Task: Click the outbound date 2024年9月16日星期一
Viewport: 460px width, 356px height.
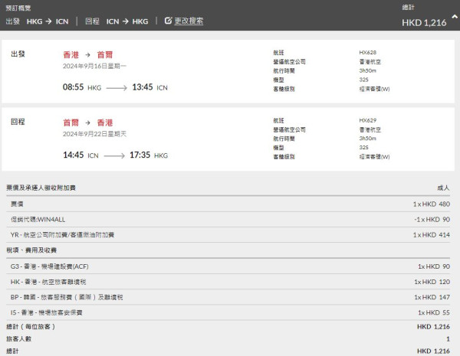Action: point(94,66)
